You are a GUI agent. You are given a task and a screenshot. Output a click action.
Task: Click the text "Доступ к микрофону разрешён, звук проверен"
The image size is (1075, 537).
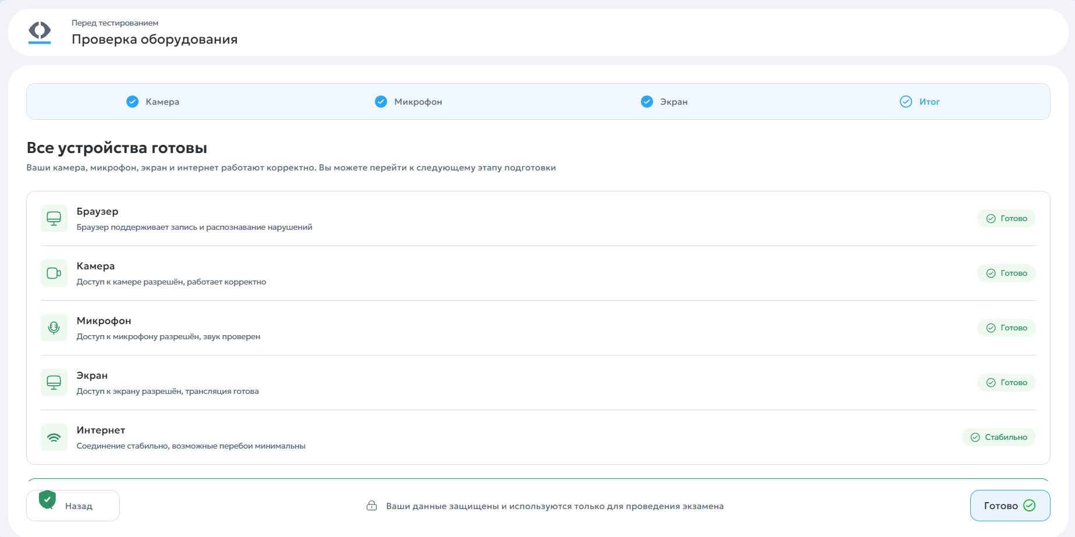tap(168, 337)
